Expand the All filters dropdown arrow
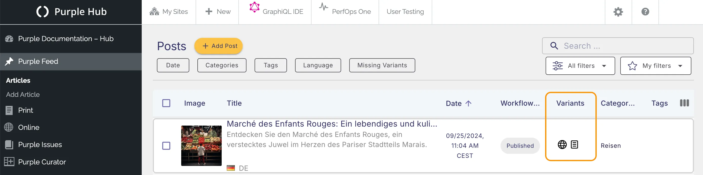Screen dimensions: 703x175 point(604,66)
